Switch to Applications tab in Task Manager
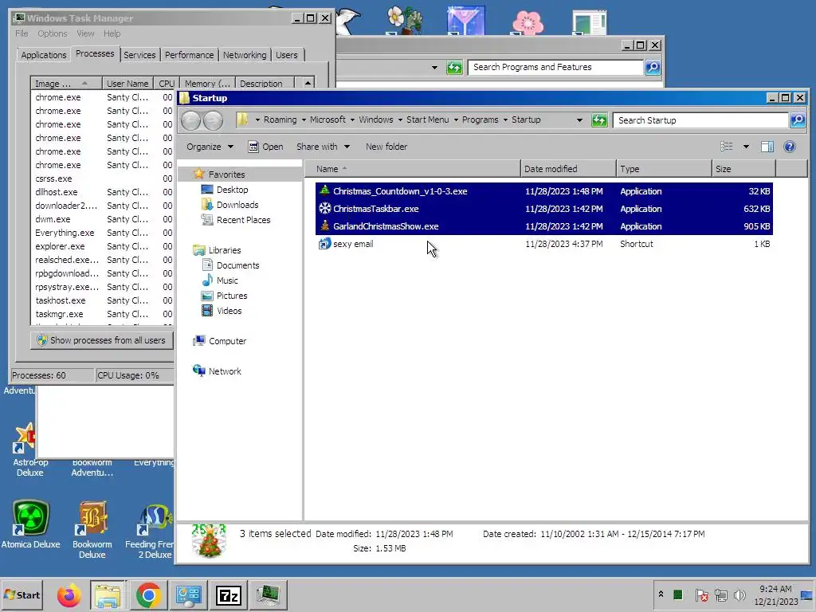Screen dimensions: 816x612 [x=44, y=55]
